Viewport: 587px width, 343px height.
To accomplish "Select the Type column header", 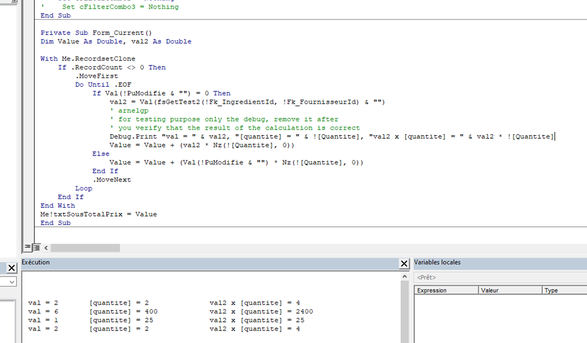I will tap(565, 290).
